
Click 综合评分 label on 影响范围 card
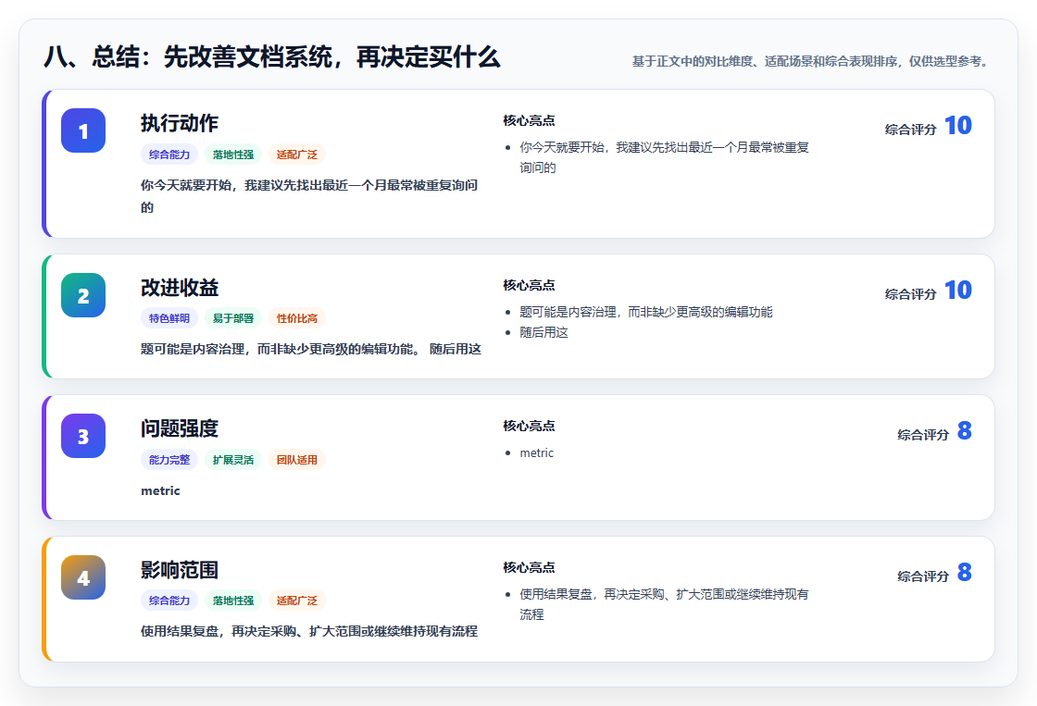pyautogui.click(x=923, y=576)
